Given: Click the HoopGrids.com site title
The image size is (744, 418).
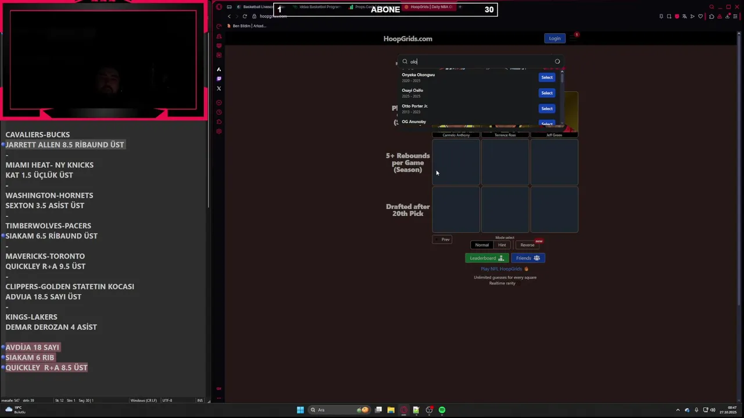Looking at the screenshot, I should click(407, 39).
